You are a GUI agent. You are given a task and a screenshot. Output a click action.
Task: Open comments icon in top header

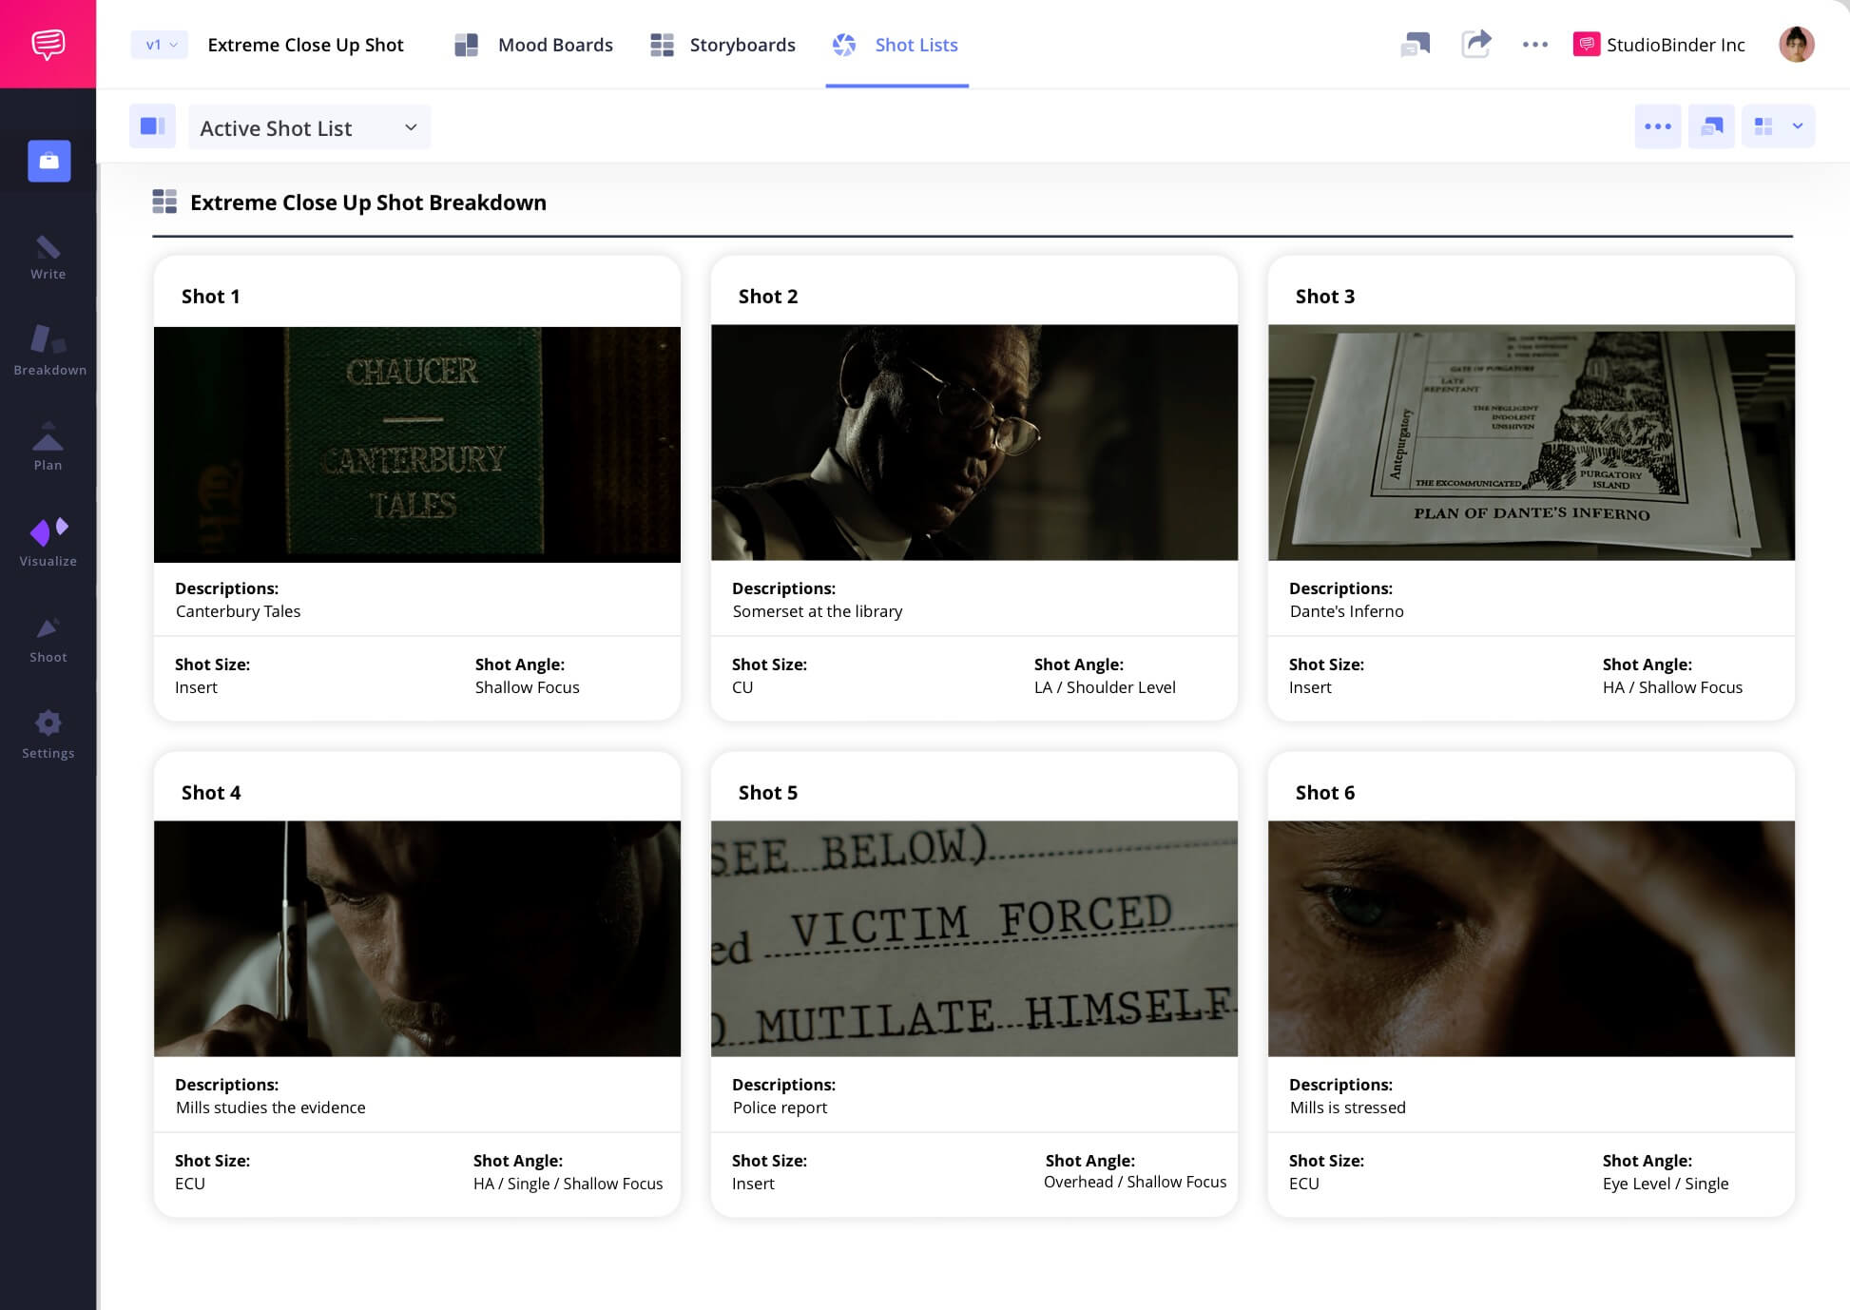[1415, 44]
